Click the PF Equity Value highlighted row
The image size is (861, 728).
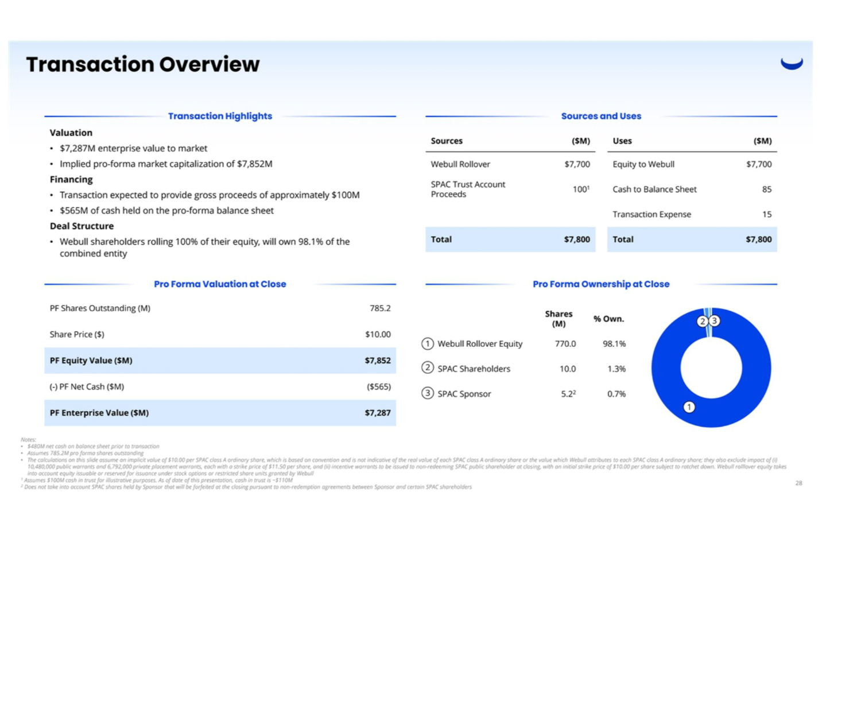[220, 361]
